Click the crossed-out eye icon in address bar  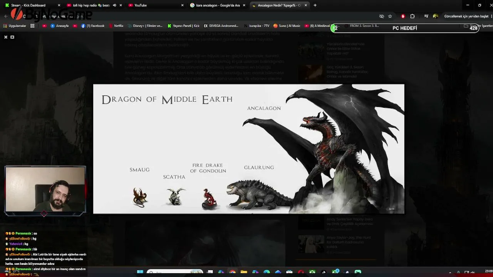click(x=382, y=16)
